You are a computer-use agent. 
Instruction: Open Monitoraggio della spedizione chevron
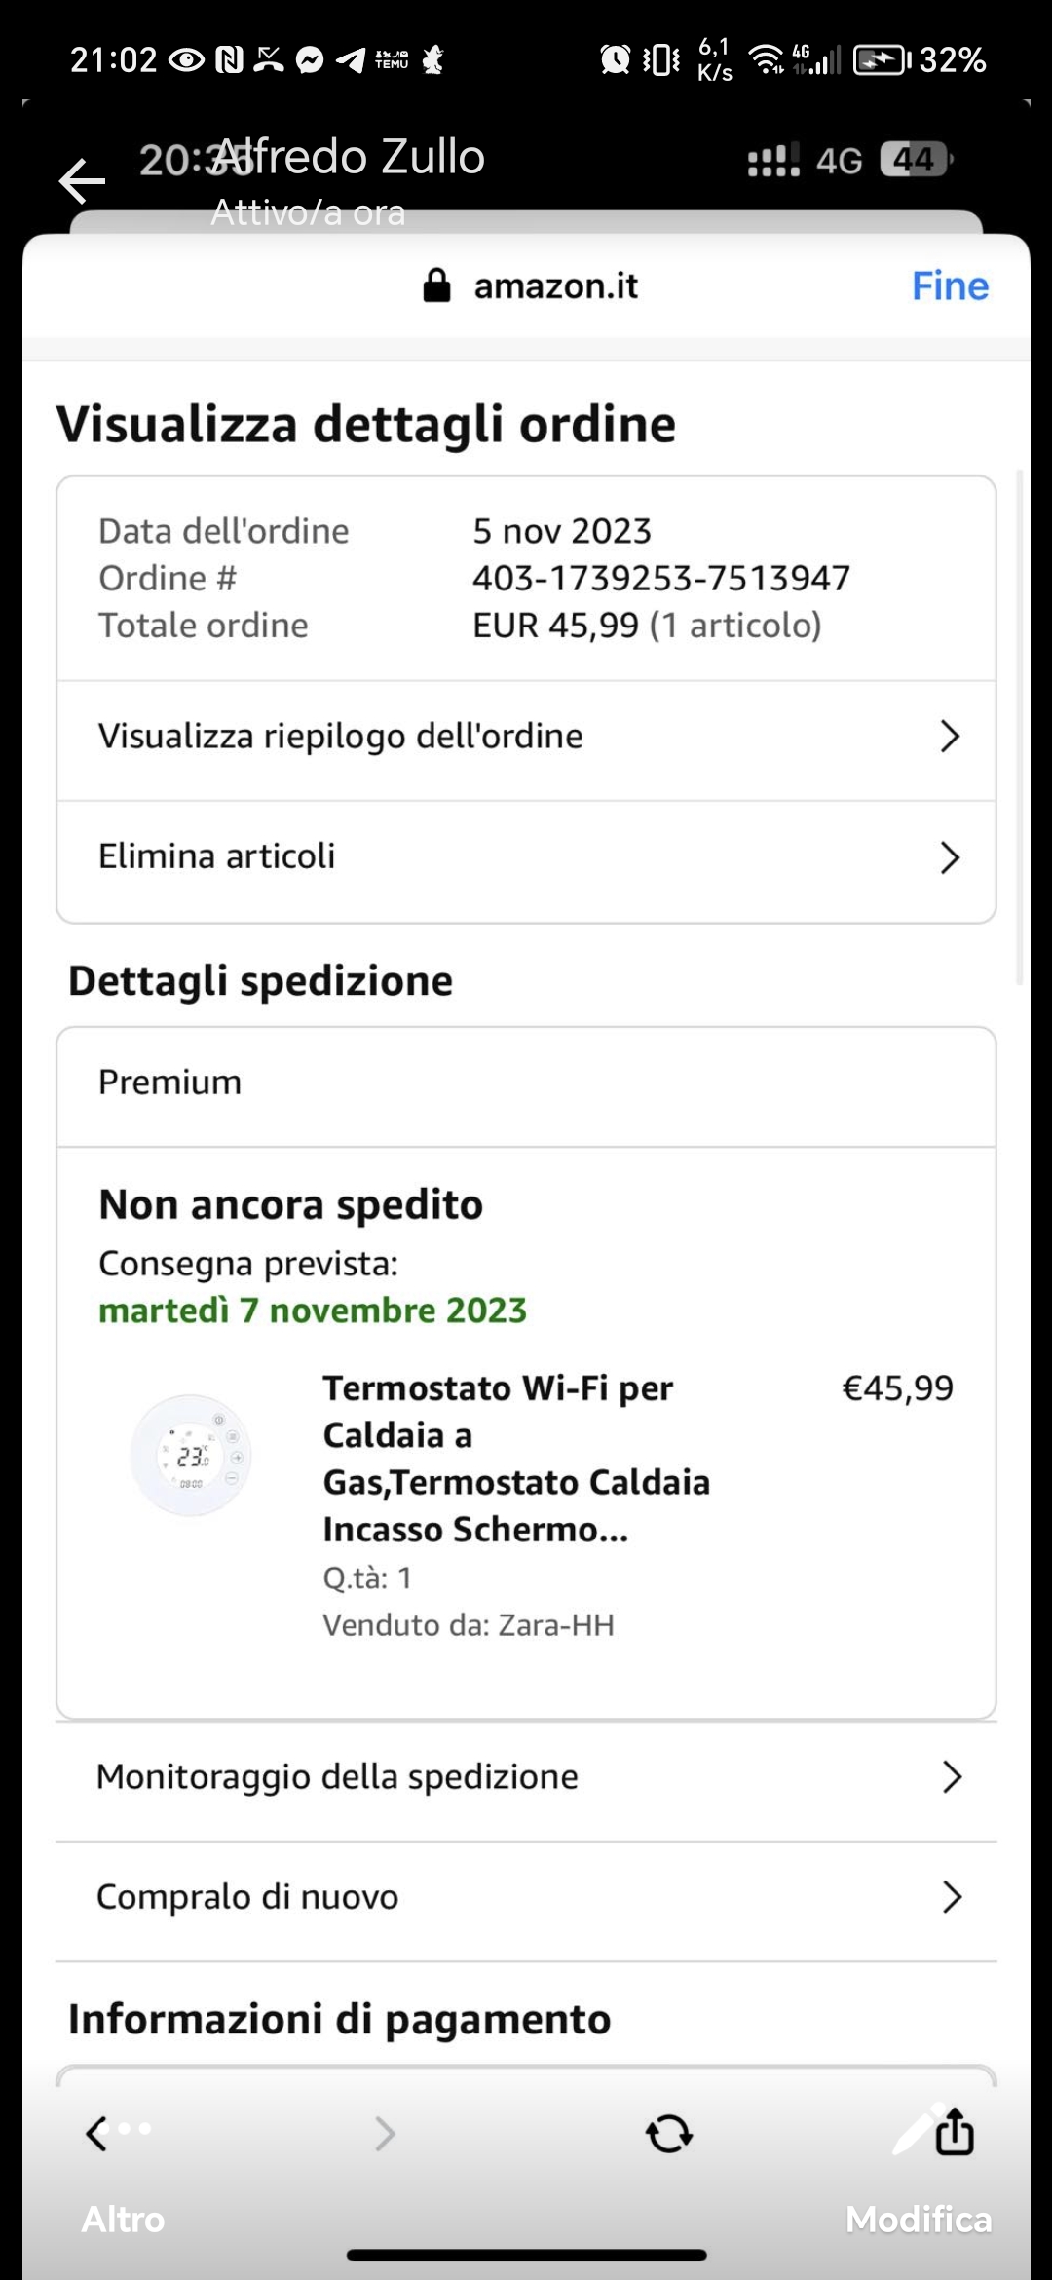click(x=952, y=1777)
